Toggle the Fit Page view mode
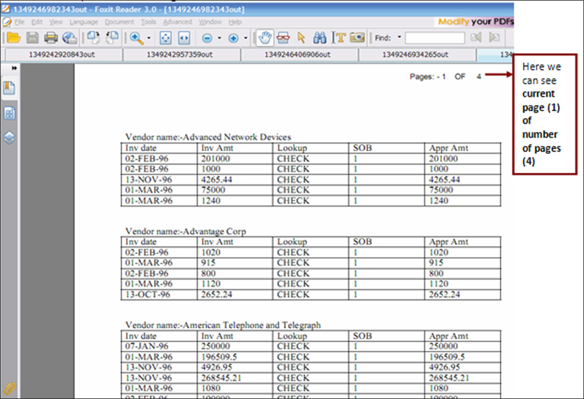 (165, 38)
